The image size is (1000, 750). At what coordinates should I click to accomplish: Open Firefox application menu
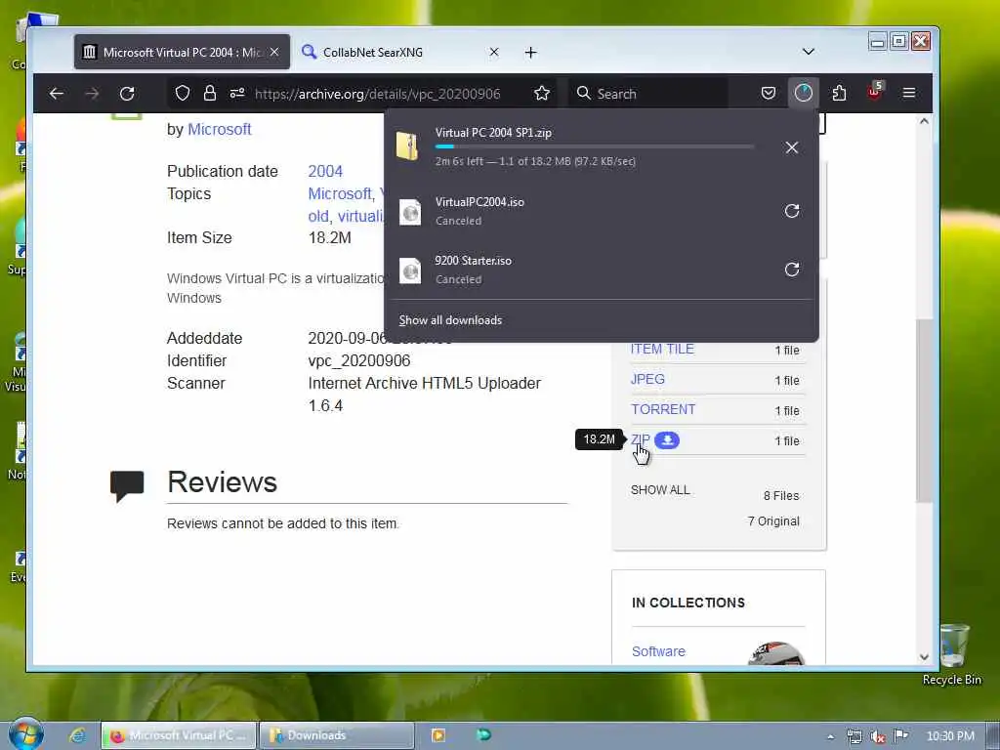(909, 94)
